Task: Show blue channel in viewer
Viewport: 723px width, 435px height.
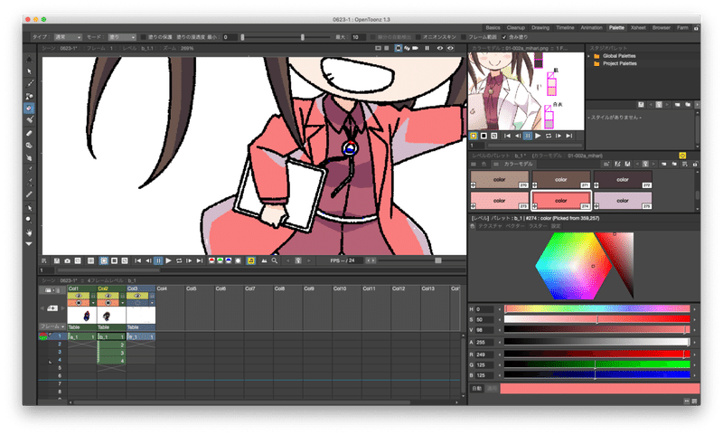Action: pos(229,261)
